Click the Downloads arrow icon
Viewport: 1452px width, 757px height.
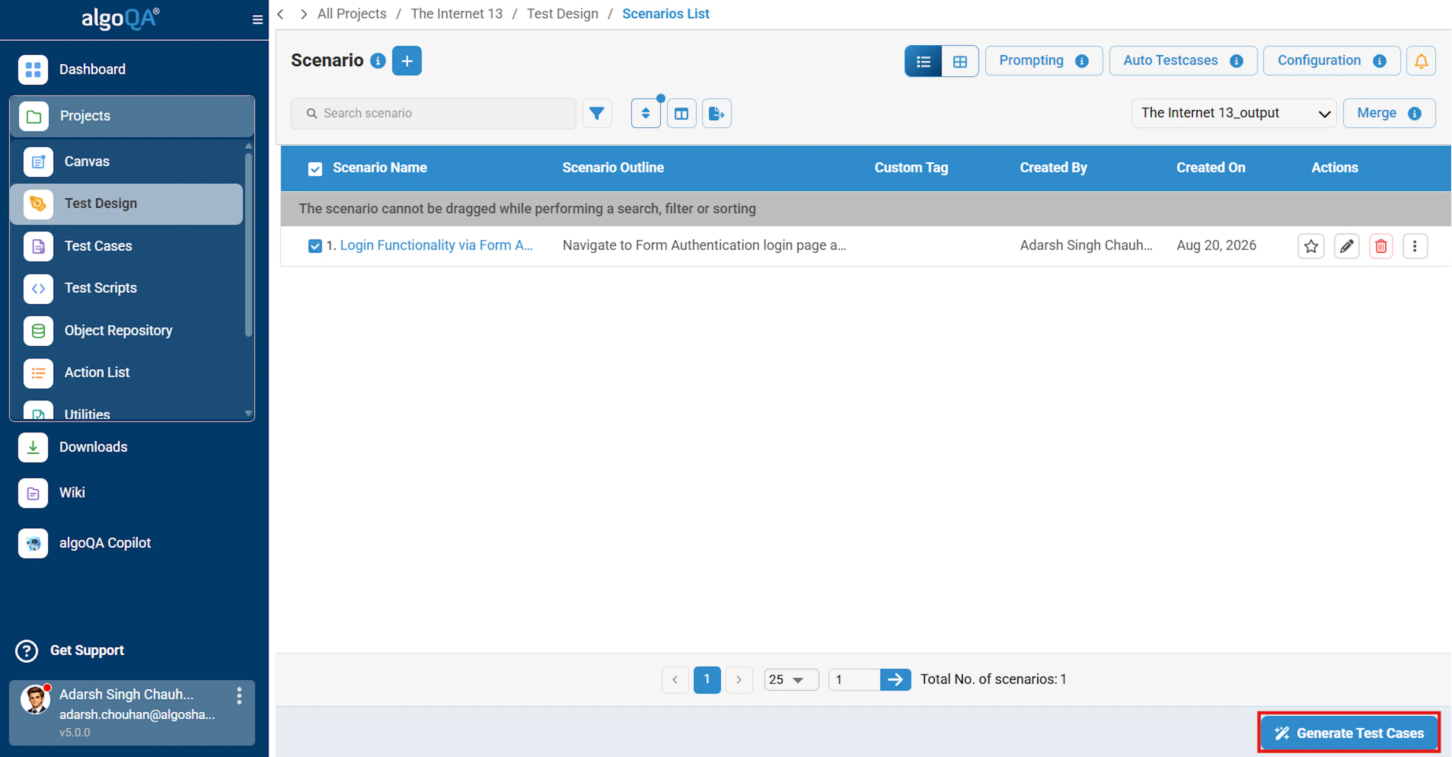point(33,448)
